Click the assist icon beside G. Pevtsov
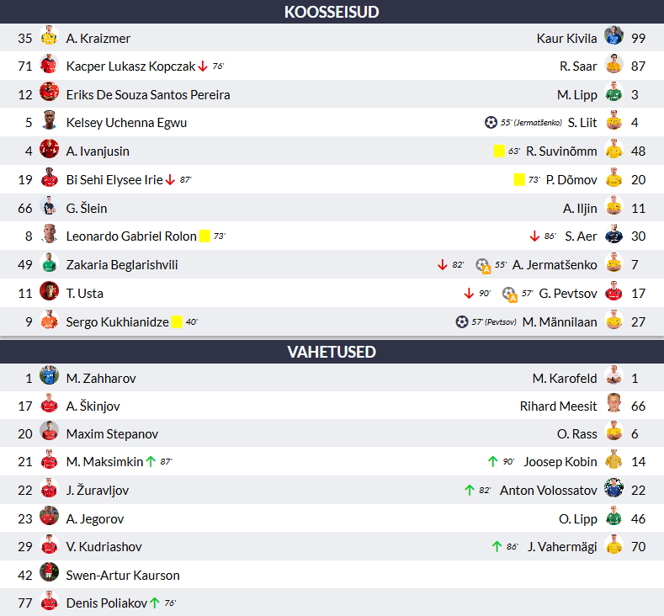 pyautogui.click(x=509, y=295)
